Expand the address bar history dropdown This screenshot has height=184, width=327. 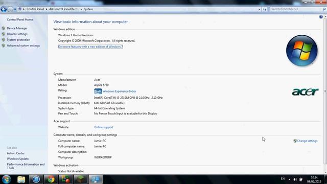(259, 9)
